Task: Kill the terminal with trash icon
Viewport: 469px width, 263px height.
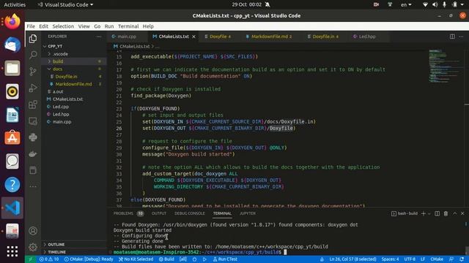Action: (446, 213)
